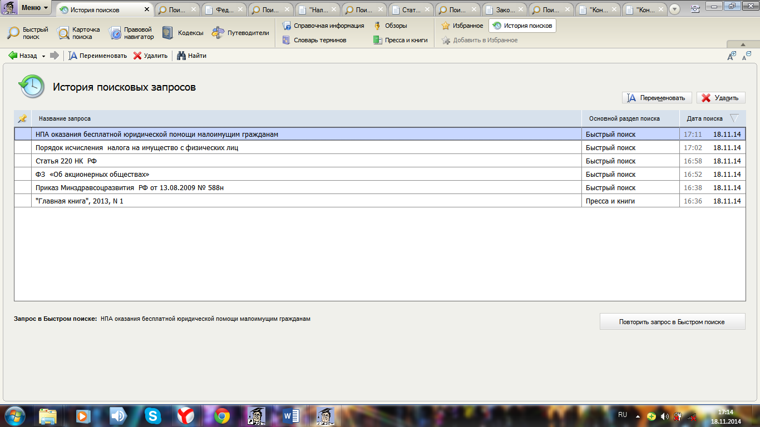The height and width of the screenshot is (427, 760).
Task: Increase font size with A+ icon
Action: pos(732,56)
